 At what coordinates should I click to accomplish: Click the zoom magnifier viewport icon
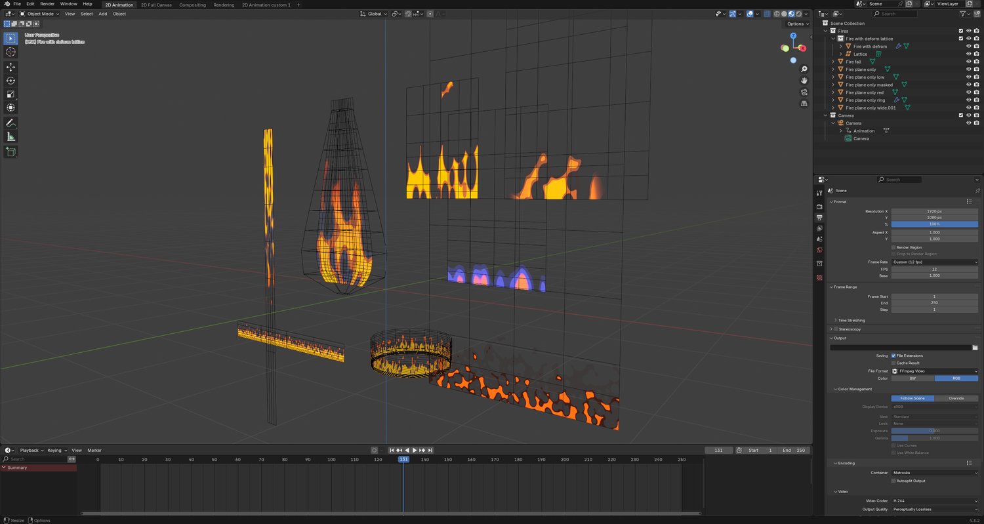804,69
